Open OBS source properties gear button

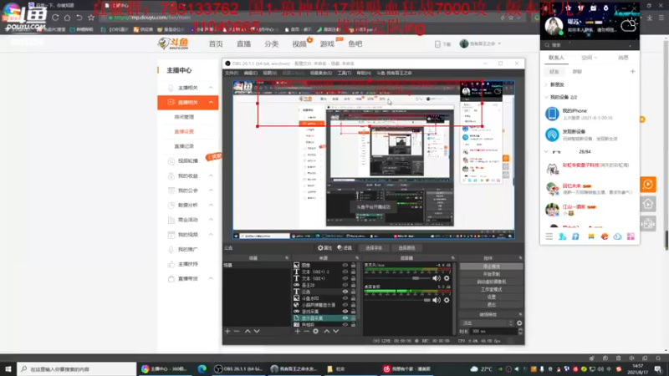[x=324, y=247]
